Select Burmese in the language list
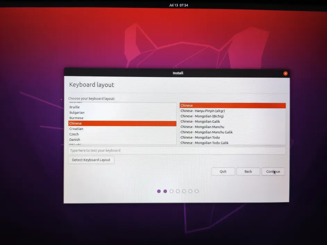This screenshot has width=327, height=245. pos(122,118)
